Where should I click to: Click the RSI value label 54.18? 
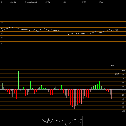point(116,30)
